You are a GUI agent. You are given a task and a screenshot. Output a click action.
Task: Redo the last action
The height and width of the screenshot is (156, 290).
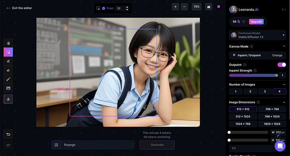click(x=9, y=145)
